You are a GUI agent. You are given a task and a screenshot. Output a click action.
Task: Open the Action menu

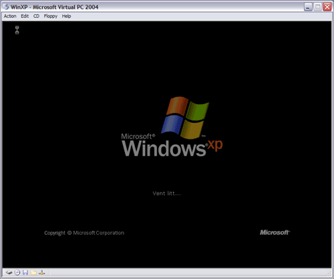coord(10,16)
